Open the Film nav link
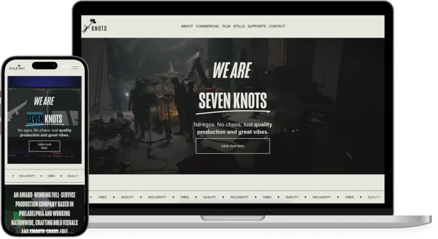The width and height of the screenshot is (438, 239). (x=226, y=26)
